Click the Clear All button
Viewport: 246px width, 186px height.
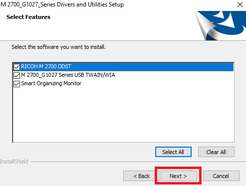[x=216, y=152]
